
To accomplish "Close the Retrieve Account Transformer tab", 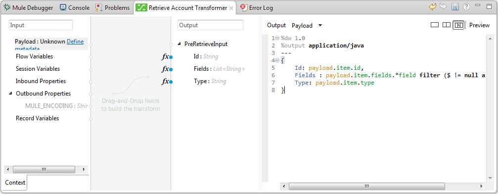I will (231, 8).
